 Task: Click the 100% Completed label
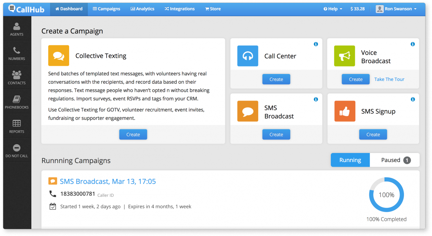386,219
